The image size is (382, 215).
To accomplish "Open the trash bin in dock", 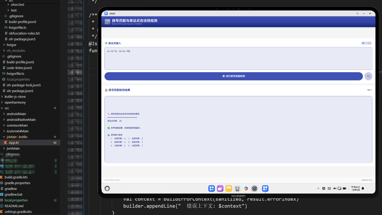I will tap(237, 188).
